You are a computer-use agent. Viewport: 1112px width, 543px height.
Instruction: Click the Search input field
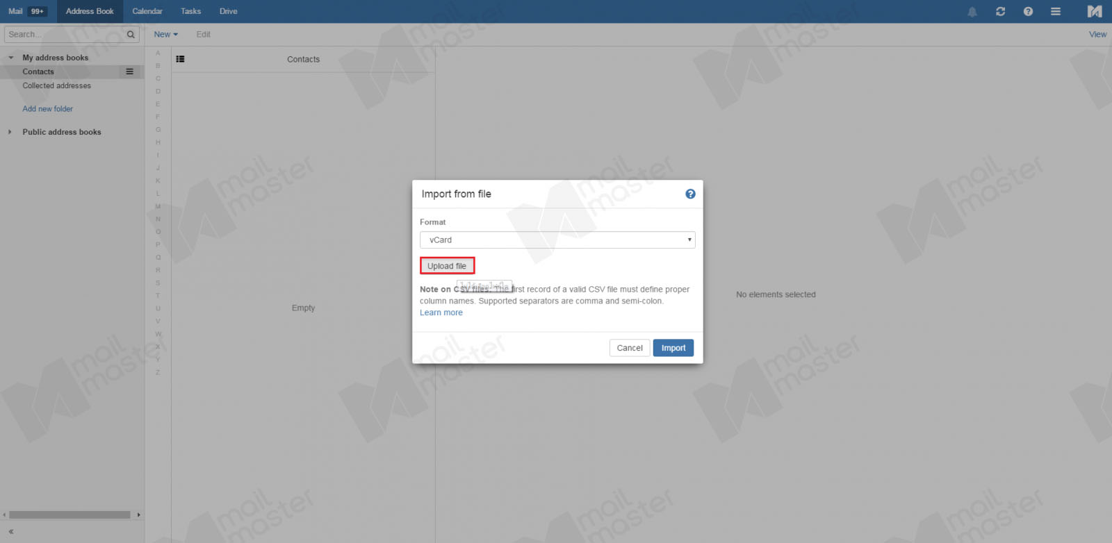point(65,35)
